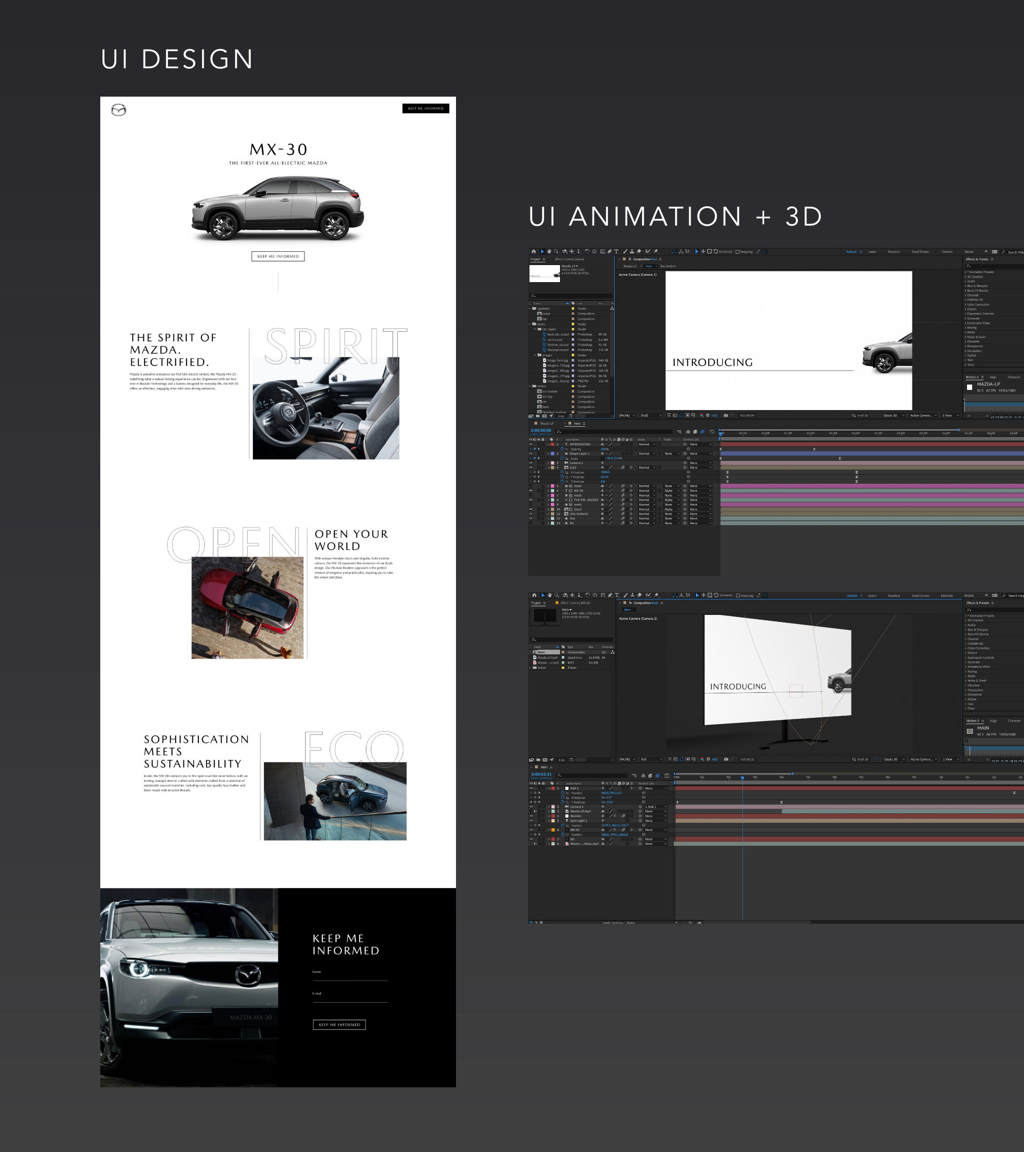Open 1 View layout dropdown in Main viewer
The height and width of the screenshot is (1152, 1024).
951,759
